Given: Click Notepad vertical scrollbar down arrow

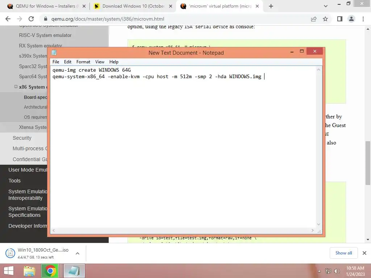Looking at the screenshot, I should point(319,224).
